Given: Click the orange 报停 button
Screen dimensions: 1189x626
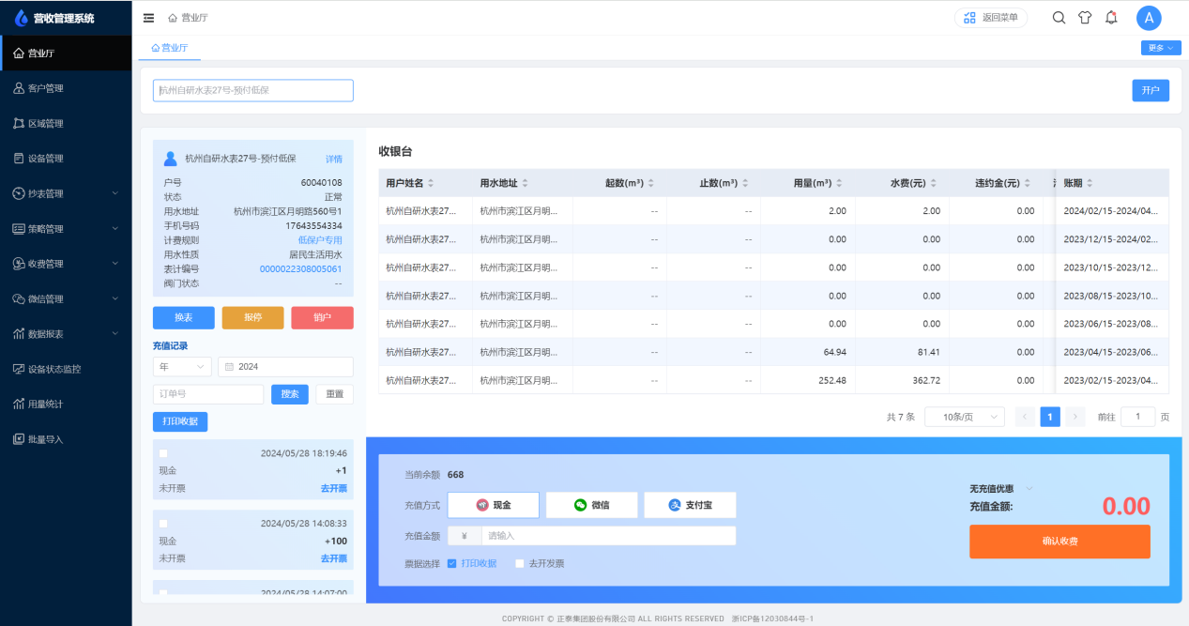Looking at the screenshot, I should click(x=252, y=317).
